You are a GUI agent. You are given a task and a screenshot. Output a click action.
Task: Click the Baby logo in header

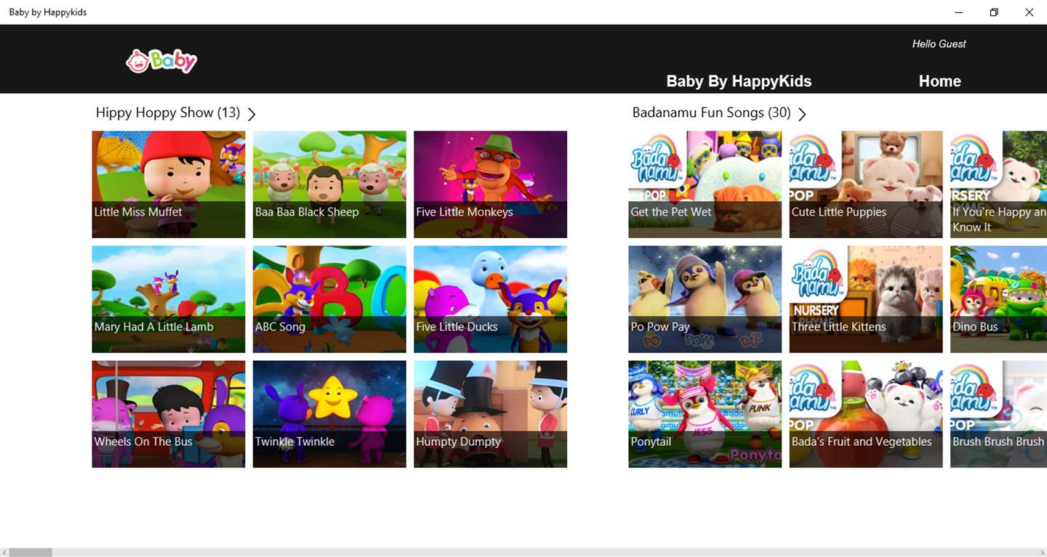click(x=161, y=61)
